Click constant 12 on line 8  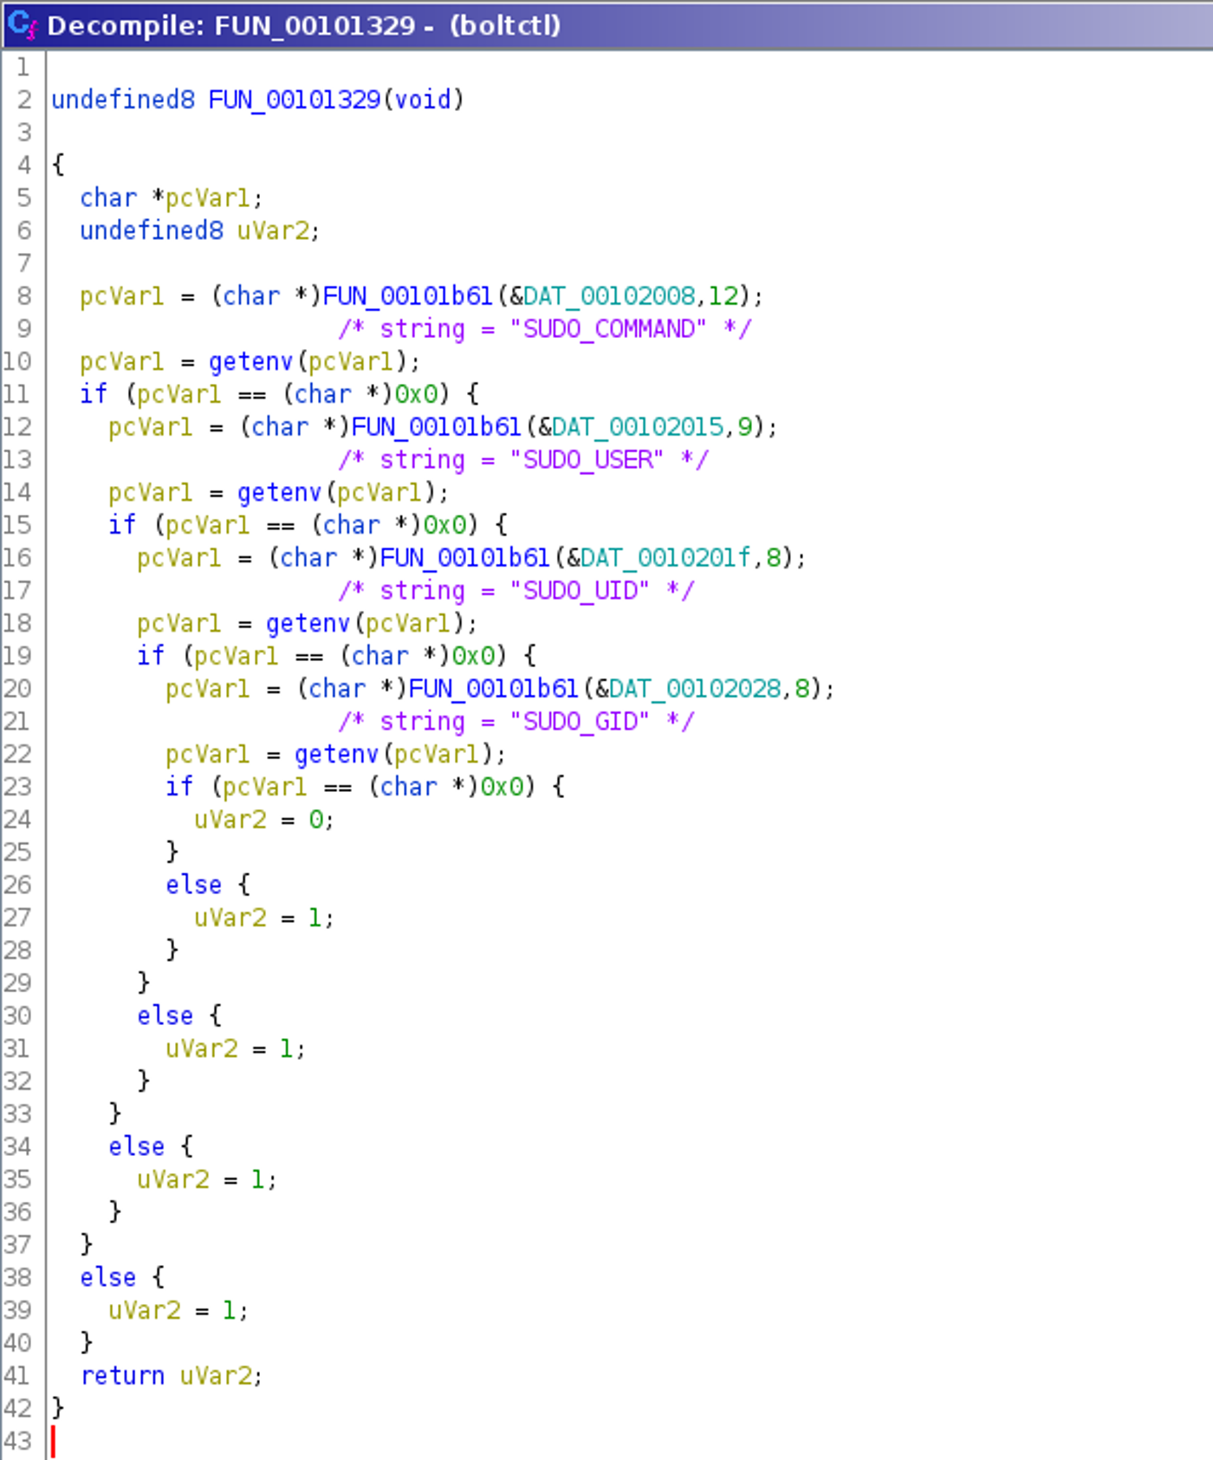tap(723, 296)
